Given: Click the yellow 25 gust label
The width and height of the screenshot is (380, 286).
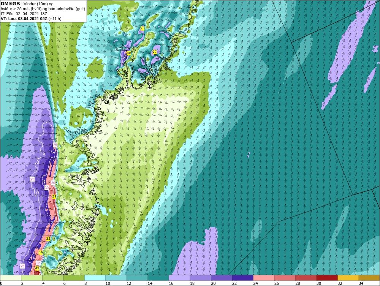Looking at the screenshot, I should click(x=142, y=28).
